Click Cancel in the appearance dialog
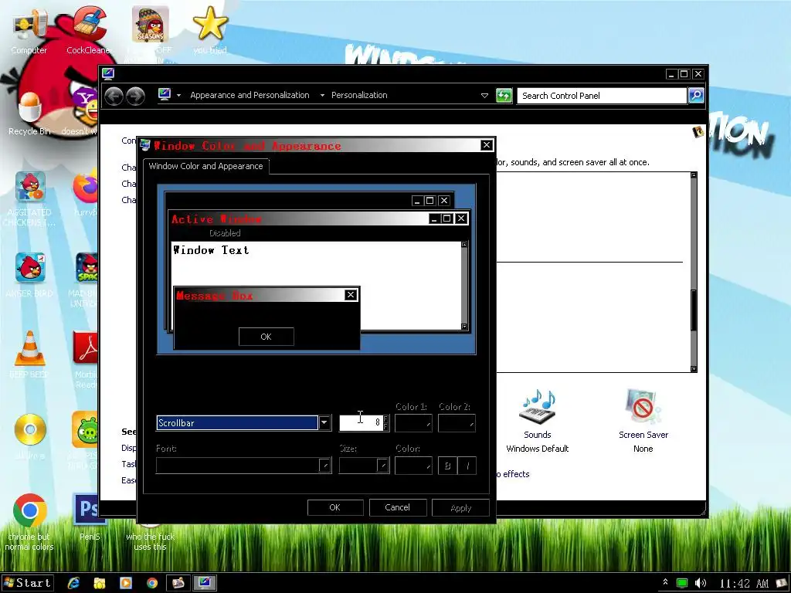The height and width of the screenshot is (593, 791). coord(398,507)
